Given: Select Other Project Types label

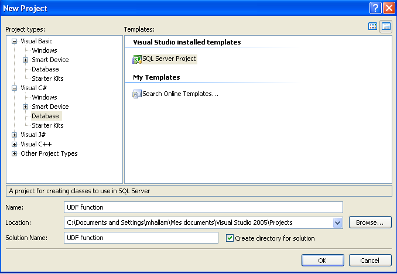Looking at the screenshot, I should click(x=49, y=153).
